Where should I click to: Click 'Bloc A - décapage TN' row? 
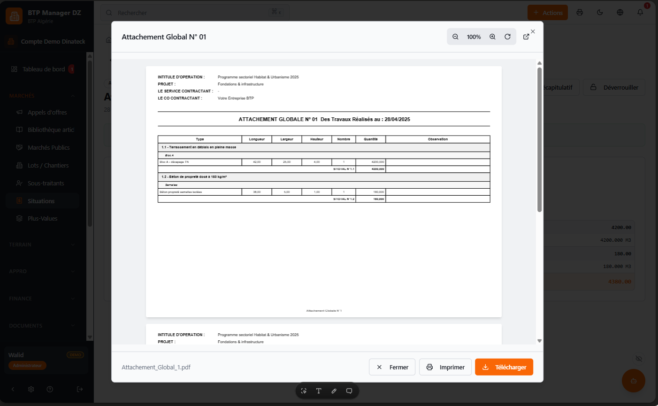[x=324, y=162]
